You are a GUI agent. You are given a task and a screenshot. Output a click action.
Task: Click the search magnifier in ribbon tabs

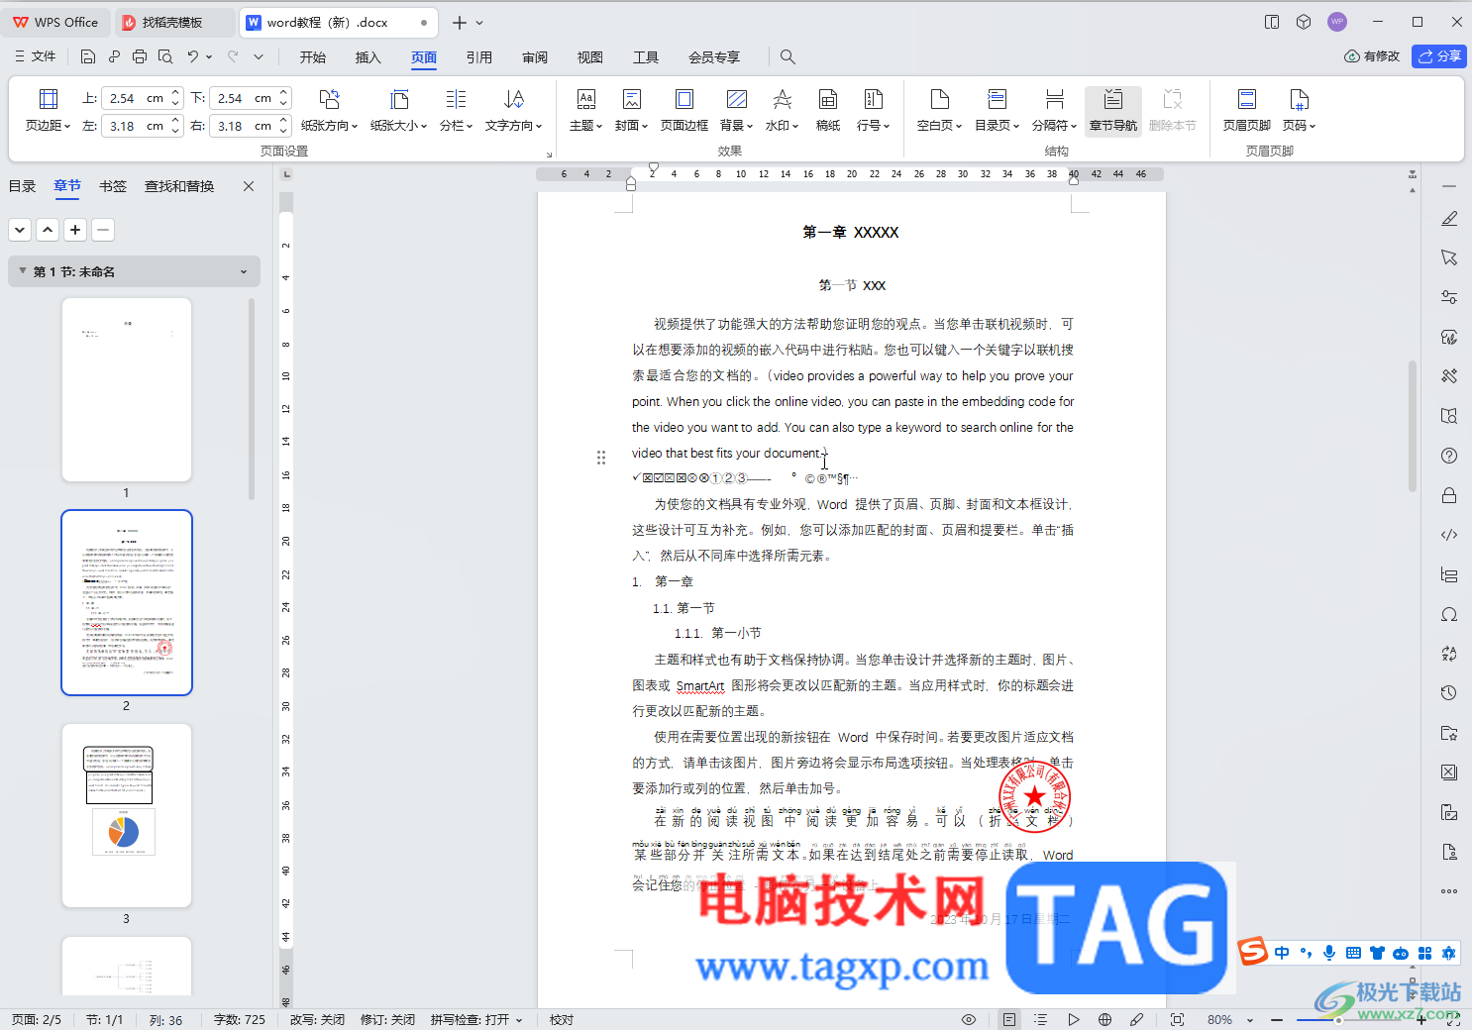788,56
